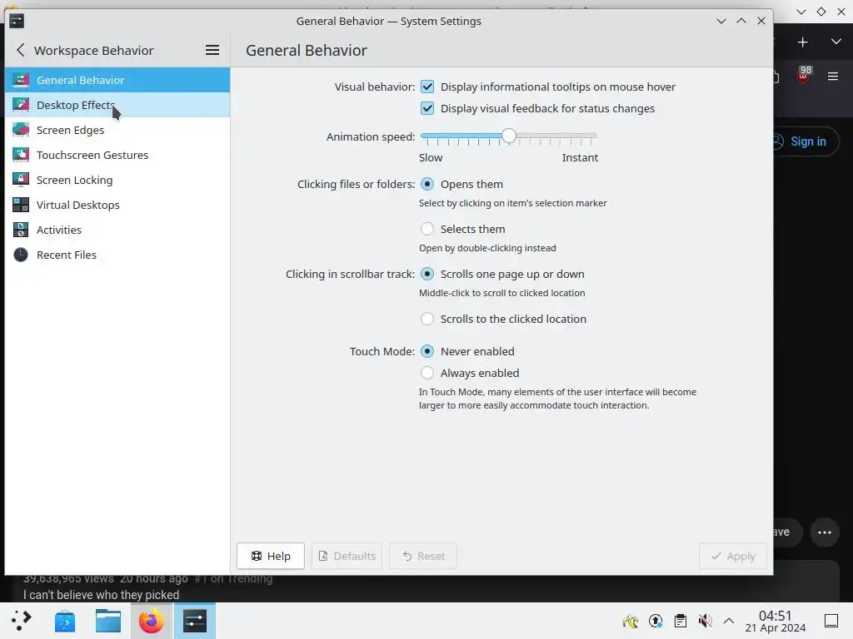Open Firefox tab list dropdown arrow

click(x=836, y=42)
